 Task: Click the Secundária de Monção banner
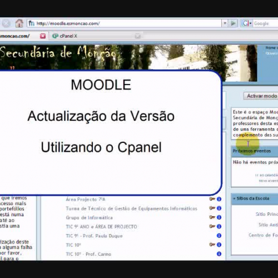(128, 57)
